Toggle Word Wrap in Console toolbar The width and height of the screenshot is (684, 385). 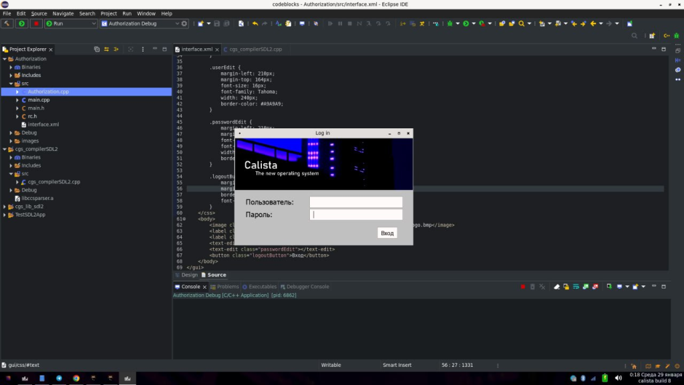pos(576,287)
